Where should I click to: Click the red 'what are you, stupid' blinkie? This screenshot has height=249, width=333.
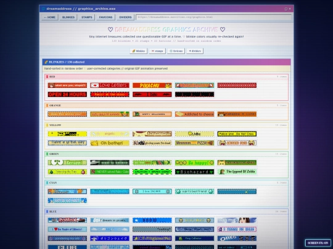pos(67,85)
